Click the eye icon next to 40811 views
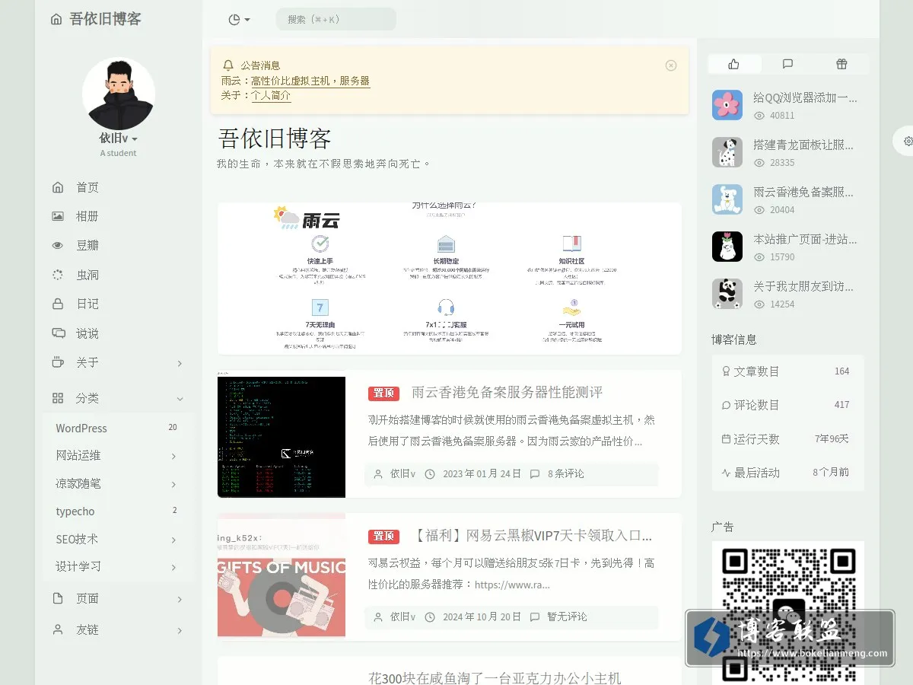Viewport: 913px width, 685px height. tap(759, 116)
